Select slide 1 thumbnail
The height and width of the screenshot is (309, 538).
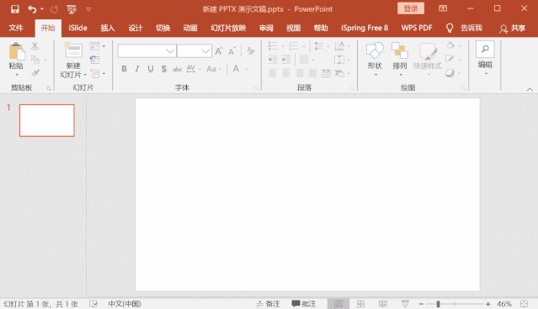pos(47,120)
